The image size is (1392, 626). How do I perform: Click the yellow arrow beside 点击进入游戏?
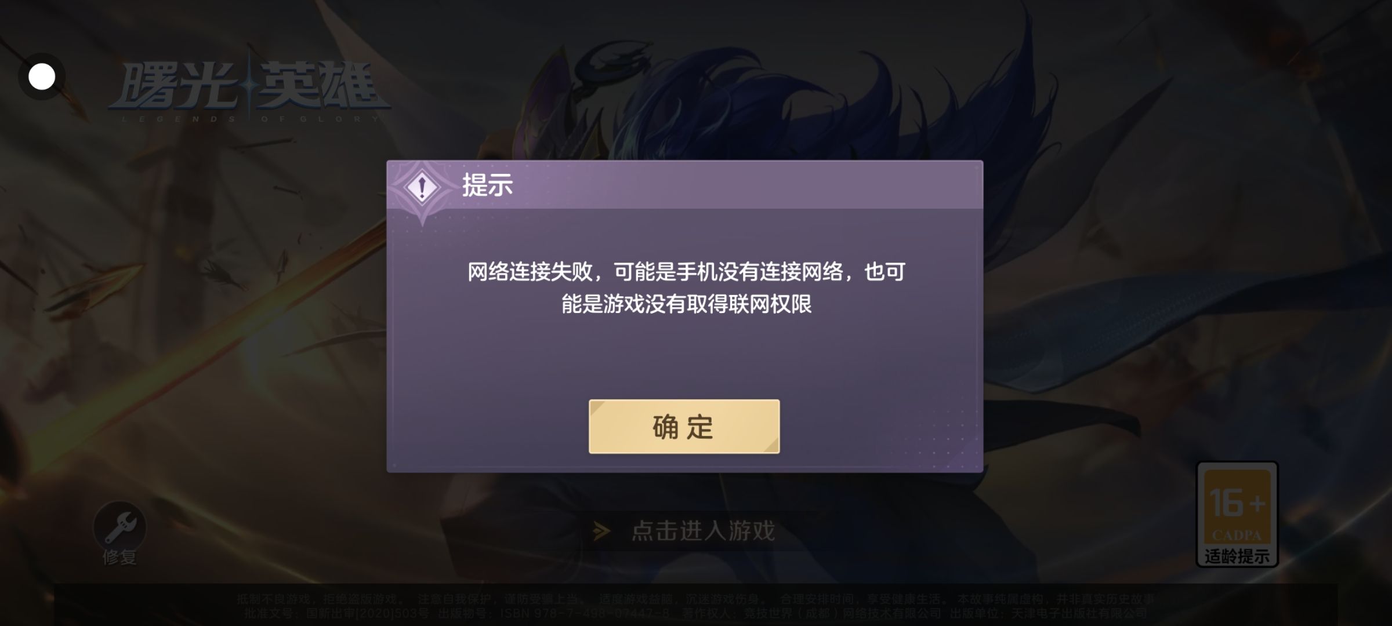pyautogui.click(x=602, y=530)
